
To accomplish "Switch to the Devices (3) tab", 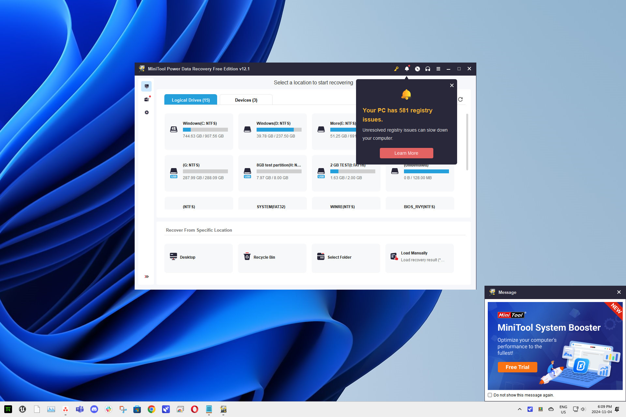I will coord(246,100).
